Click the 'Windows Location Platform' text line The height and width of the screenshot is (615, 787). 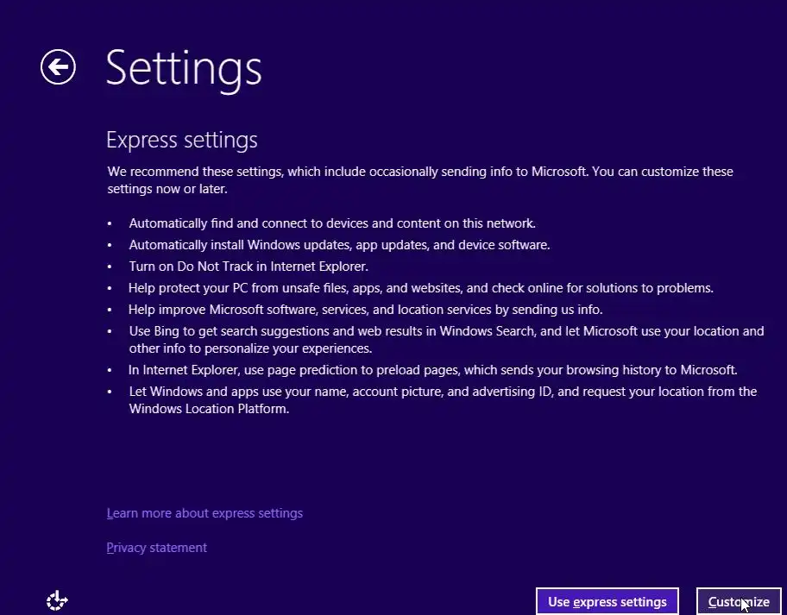coord(208,409)
